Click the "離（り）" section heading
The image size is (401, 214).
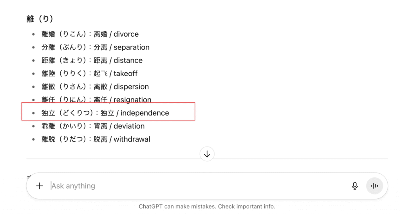(40, 19)
